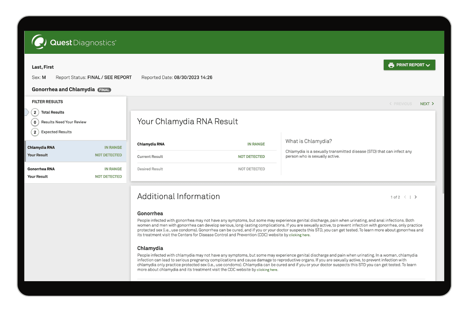Viewport: 468px width, 312px height.
Task: Click the Quest Diagnostics logo icon
Action: (x=39, y=42)
